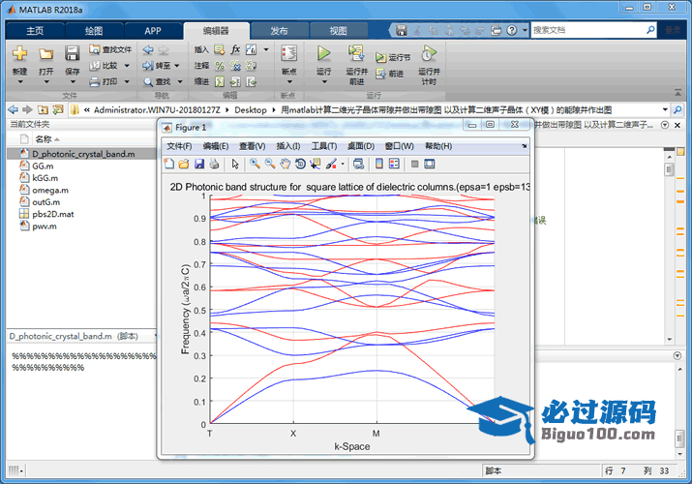Image resolution: width=692 pixels, height=484 pixels.
Task: Open Figure 1 插入(I) menu
Action: [288, 146]
